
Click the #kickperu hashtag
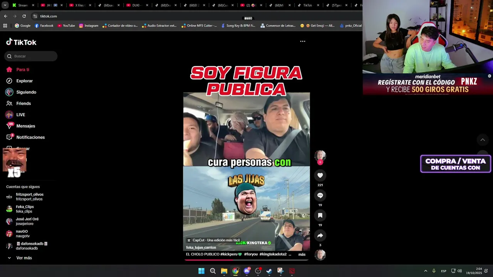point(231,254)
